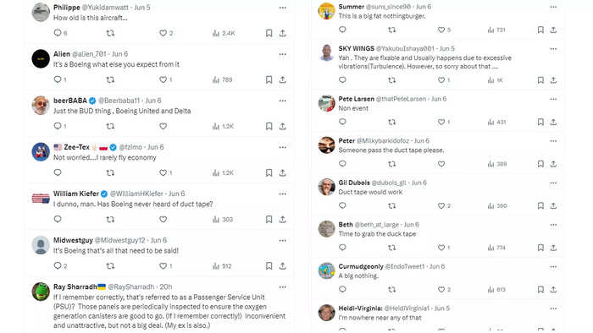Open beerBABA's profile avatar

tap(41, 105)
